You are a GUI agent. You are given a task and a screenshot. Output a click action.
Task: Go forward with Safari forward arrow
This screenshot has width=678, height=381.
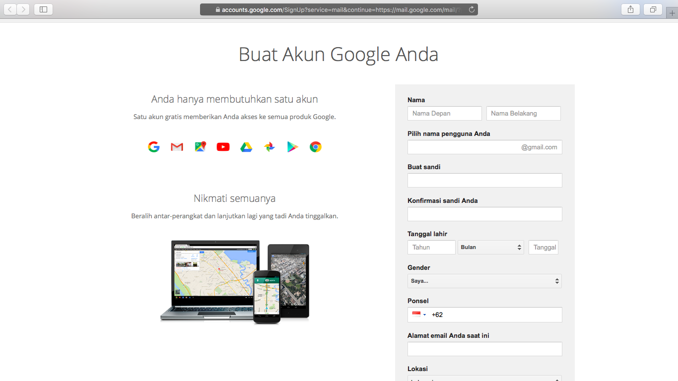[23, 9]
